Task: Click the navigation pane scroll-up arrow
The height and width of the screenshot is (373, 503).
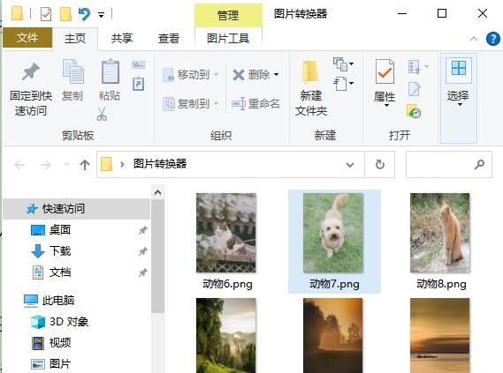Action: point(157,192)
